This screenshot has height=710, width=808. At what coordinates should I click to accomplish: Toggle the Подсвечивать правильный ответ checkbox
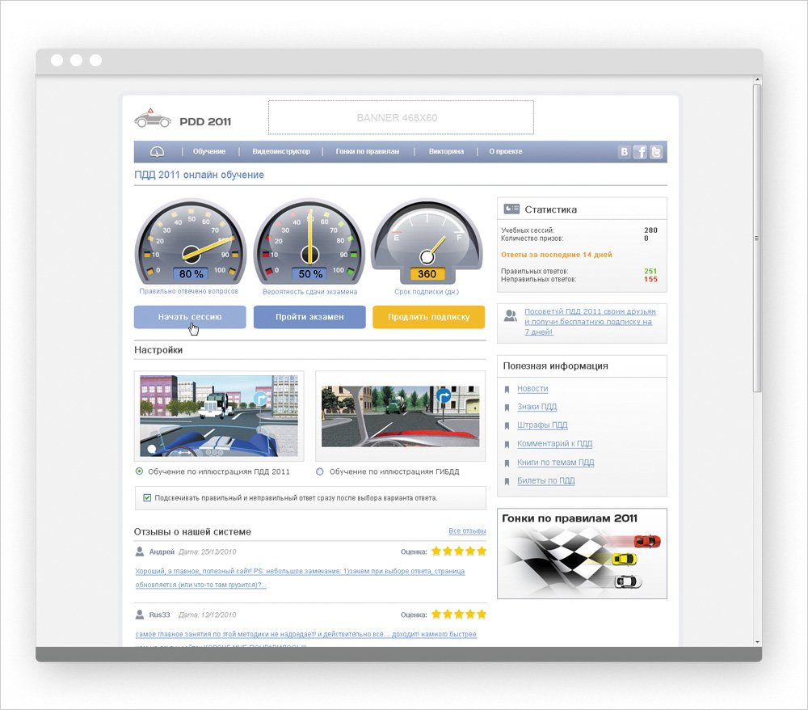[147, 498]
